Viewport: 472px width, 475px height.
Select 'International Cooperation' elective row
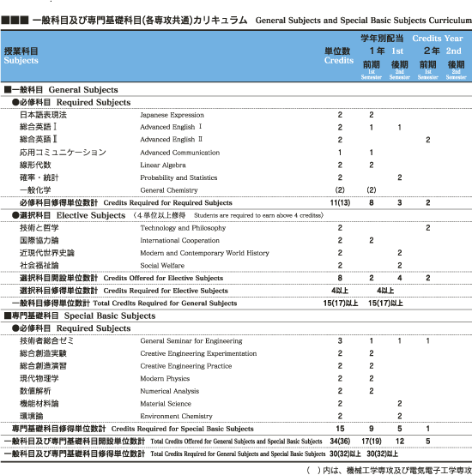[x=236, y=241]
